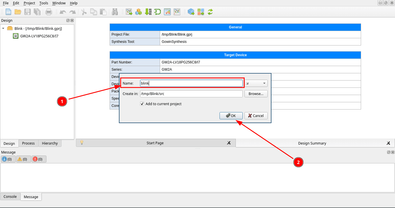Screen dimensions: 395x208
Task: Open a project with the folder icon
Action: click(x=18, y=12)
